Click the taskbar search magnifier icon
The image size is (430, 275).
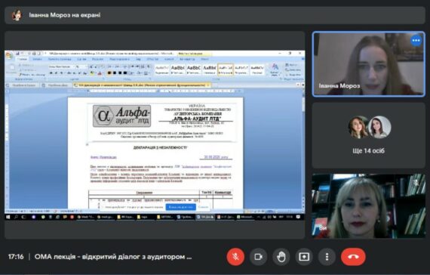click(x=16, y=217)
